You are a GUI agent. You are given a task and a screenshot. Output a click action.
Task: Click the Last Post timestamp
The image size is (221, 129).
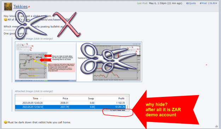point(165,3)
